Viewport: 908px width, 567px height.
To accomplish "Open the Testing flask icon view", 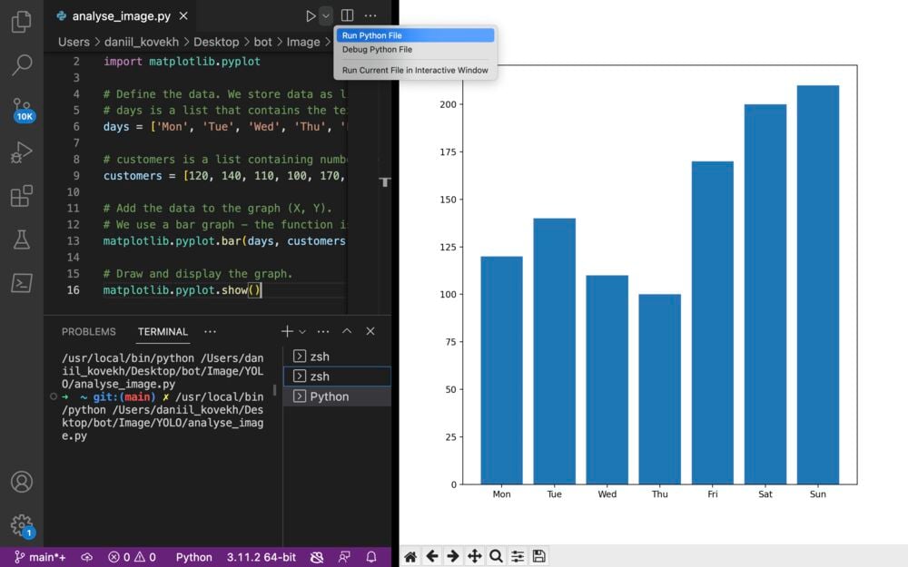I will coord(21,240).
